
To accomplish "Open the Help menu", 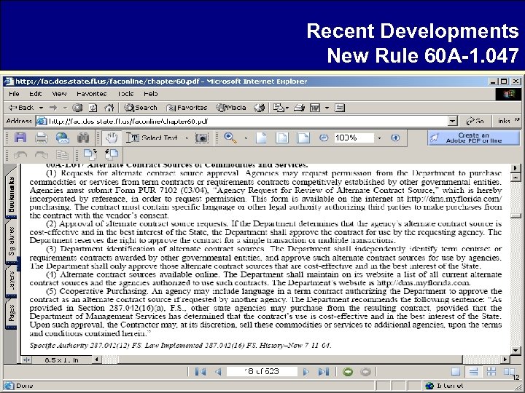I will [x=151, y=94].
